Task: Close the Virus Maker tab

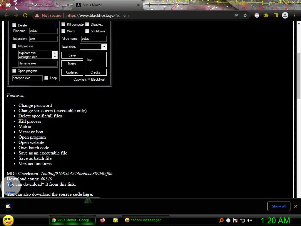Action: pyautogui.click(x=138, y=5)
